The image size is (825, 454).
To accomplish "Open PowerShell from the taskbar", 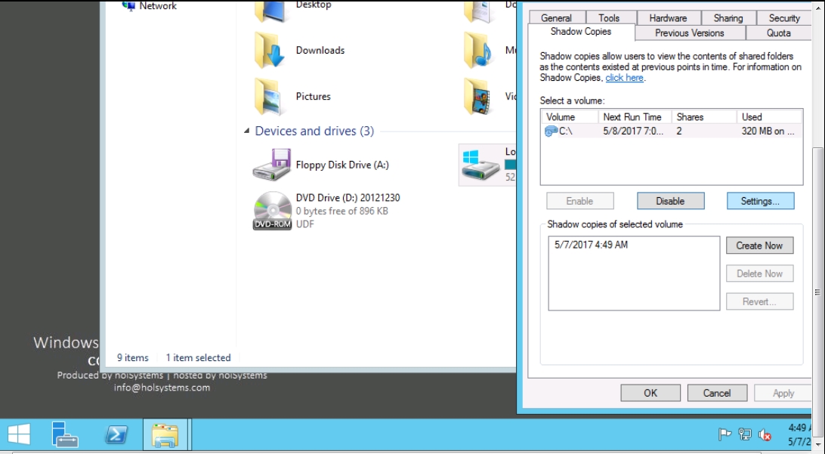I will tap(116, 434).
